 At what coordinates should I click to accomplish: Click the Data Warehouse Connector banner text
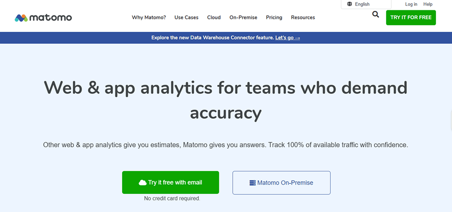pos(212,38)
